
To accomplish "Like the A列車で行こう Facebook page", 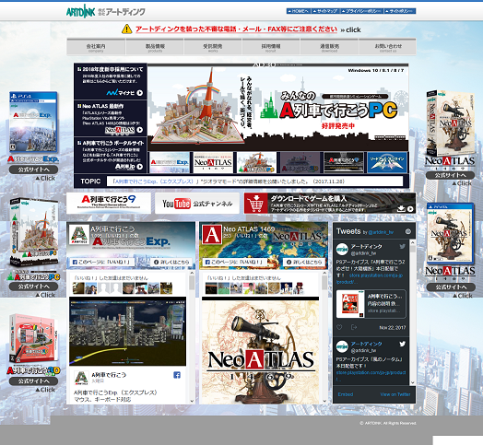I will [x=101, y=262].
